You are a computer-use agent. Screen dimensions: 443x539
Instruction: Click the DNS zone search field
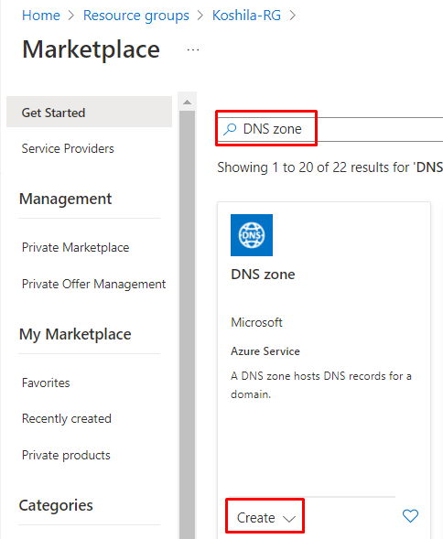tap(330, 129)
